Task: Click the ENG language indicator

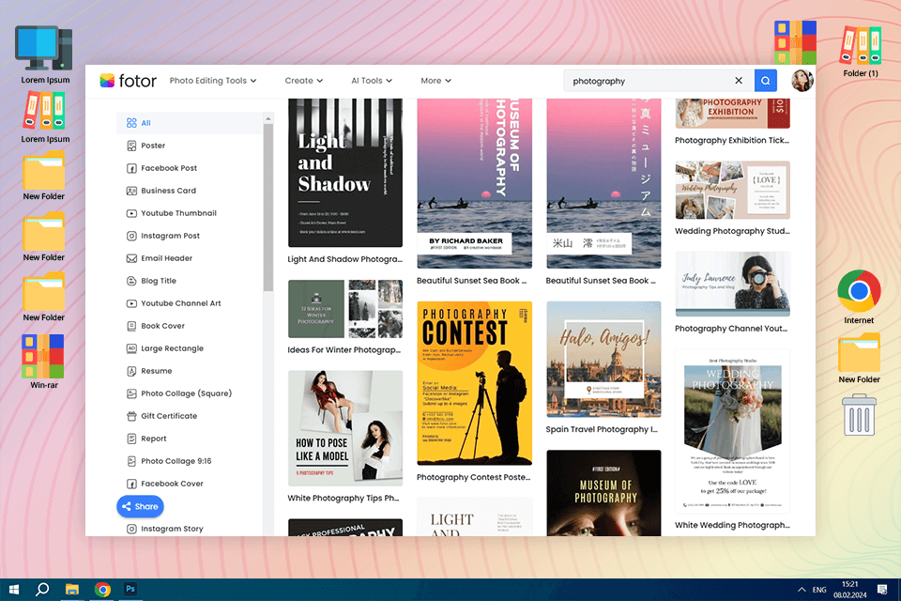Action: 819,590
